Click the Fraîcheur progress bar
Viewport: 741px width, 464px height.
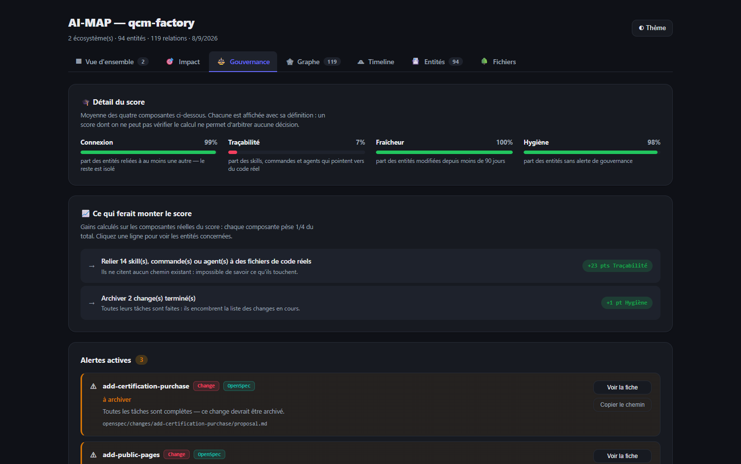(444, 153)
